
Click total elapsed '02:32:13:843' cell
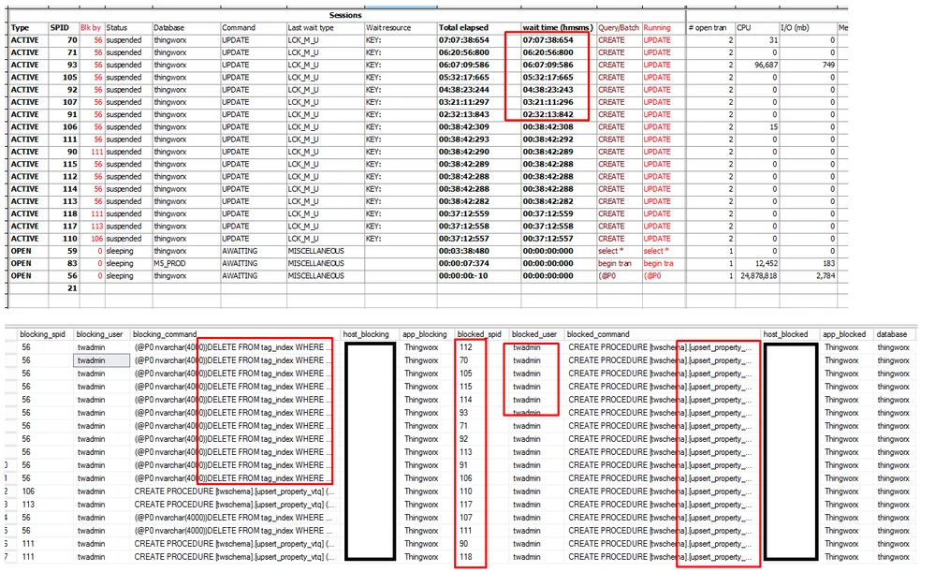tap(464, 114)
